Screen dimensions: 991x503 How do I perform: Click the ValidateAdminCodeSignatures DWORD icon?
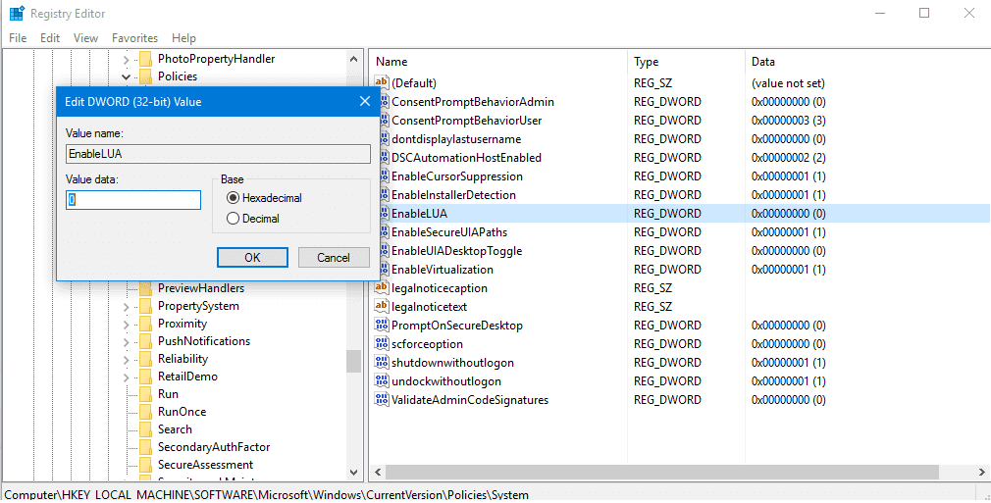382,399
